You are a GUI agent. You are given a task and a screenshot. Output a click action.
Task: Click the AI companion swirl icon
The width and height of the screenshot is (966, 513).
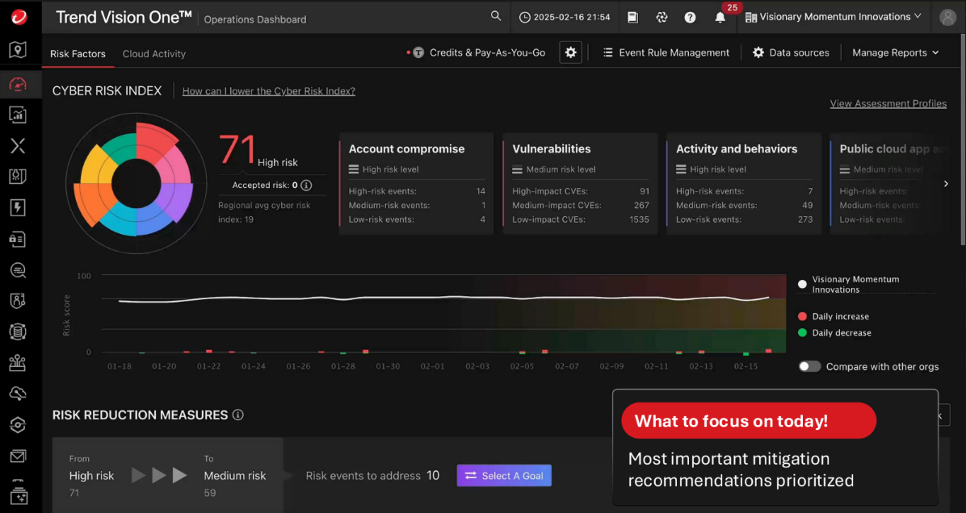pos(661,17)
